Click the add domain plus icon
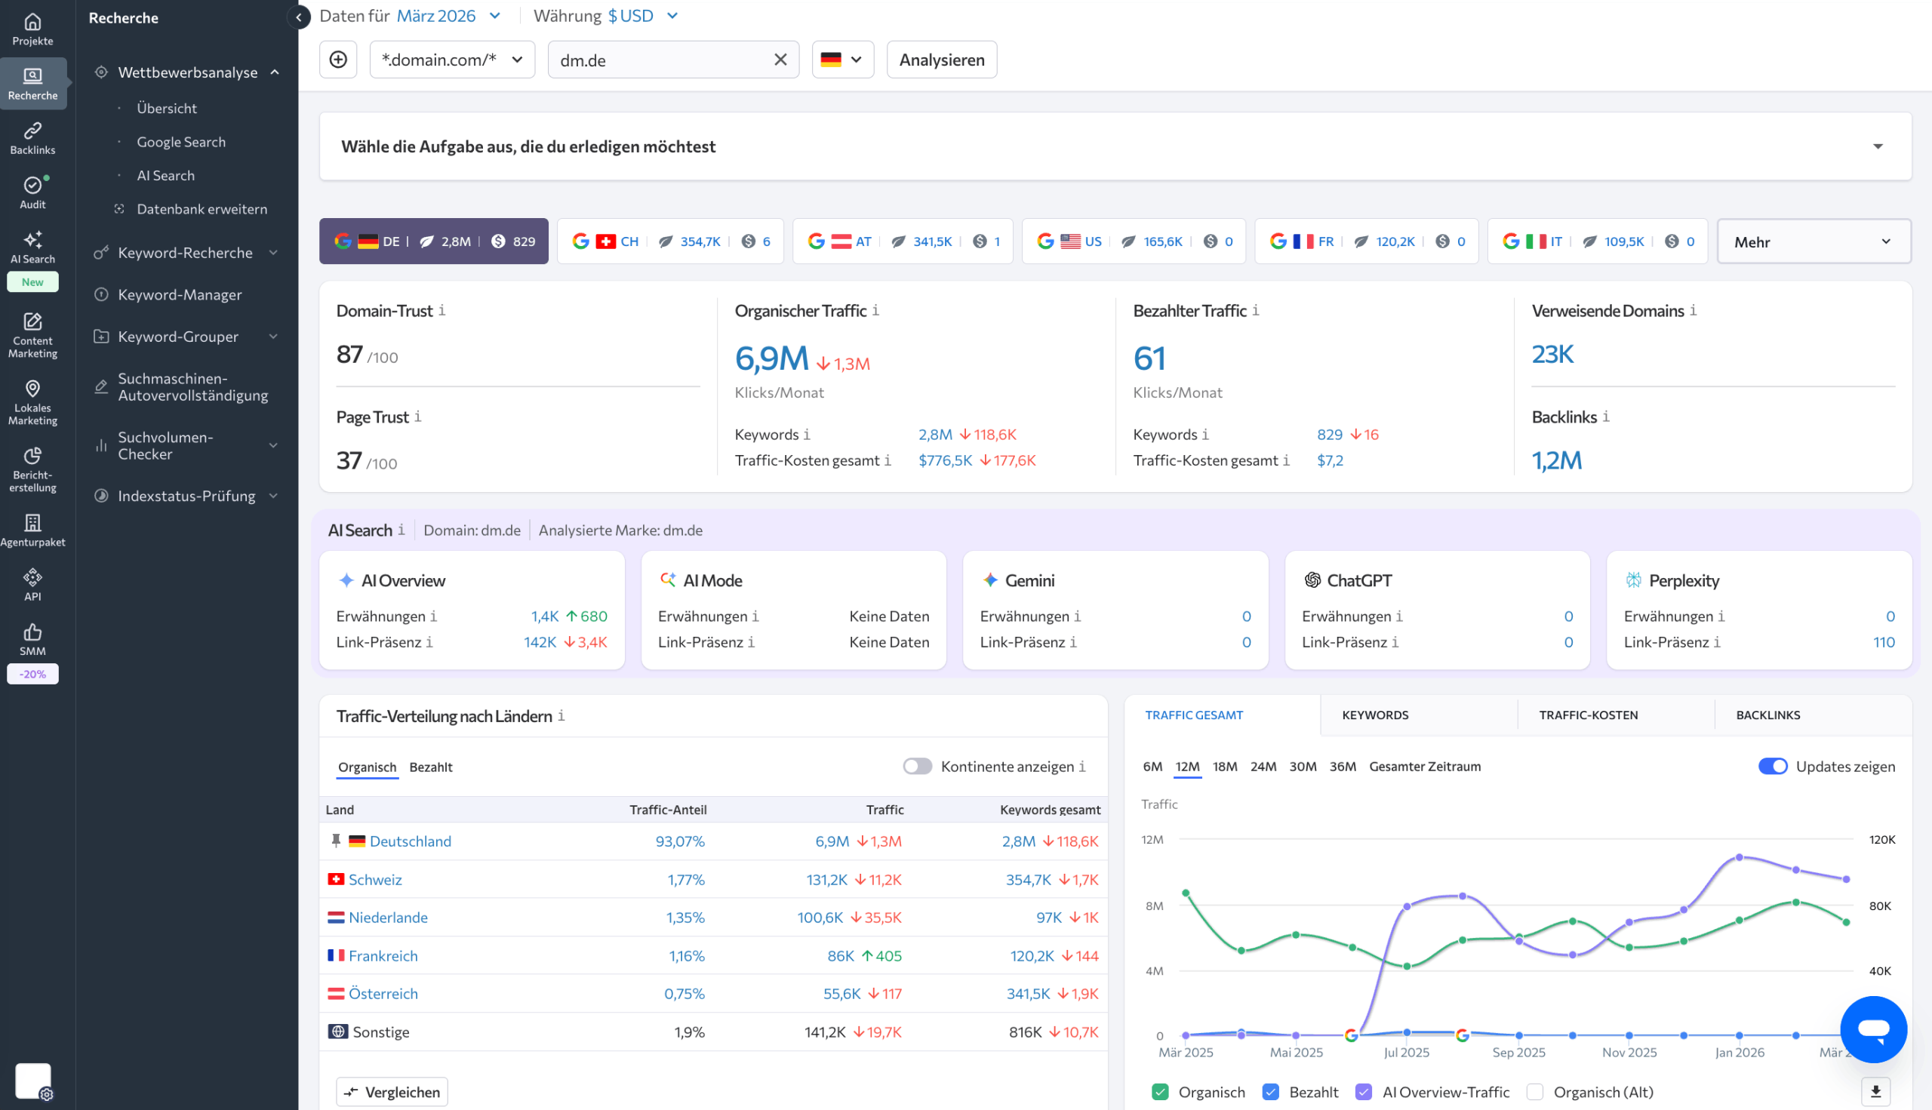The height and width of the screenshot is (1110, 1932). pos(338,59)
